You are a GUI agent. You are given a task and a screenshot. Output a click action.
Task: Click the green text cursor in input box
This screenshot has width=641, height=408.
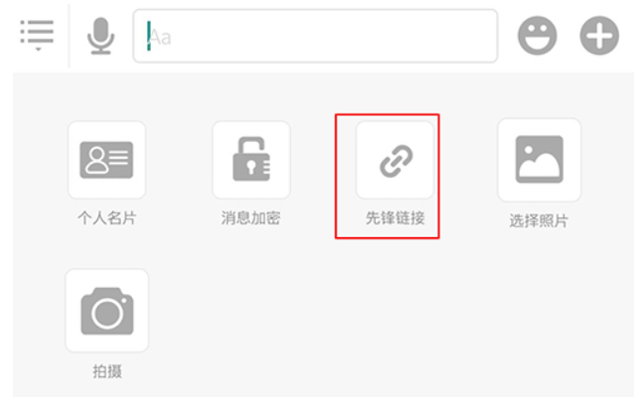pyautogui.click(x=149, y=36)
